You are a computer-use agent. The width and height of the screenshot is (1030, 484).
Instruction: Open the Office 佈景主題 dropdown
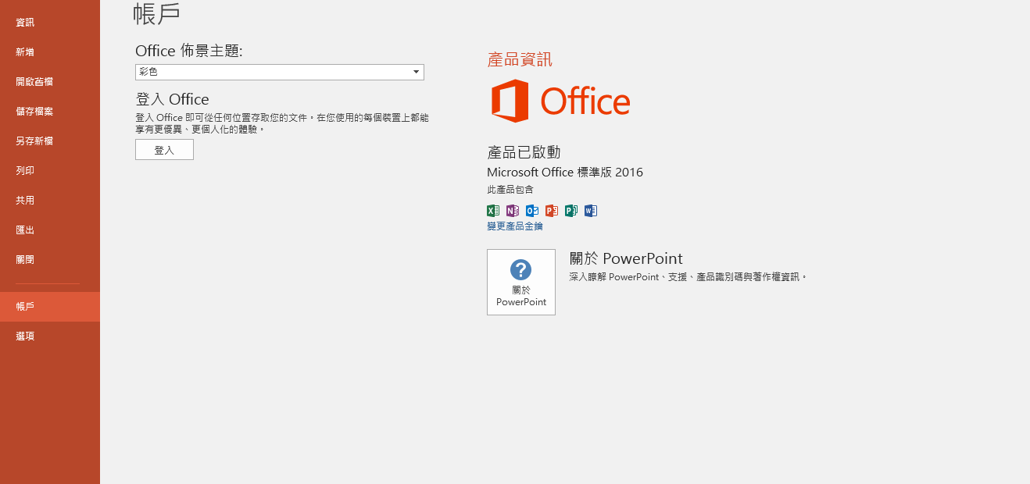[x=280, y=72]
